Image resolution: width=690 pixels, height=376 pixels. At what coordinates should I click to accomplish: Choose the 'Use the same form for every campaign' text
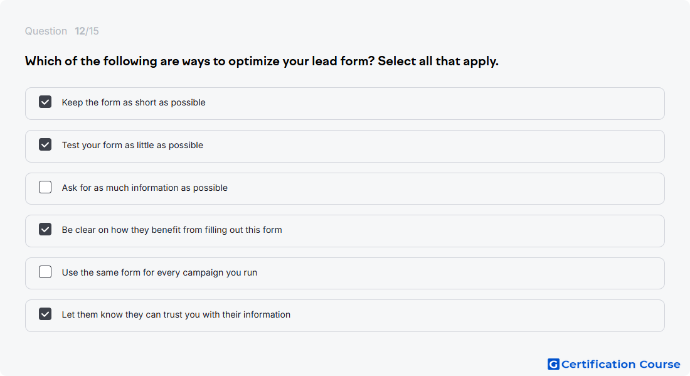tap(159, 272)
